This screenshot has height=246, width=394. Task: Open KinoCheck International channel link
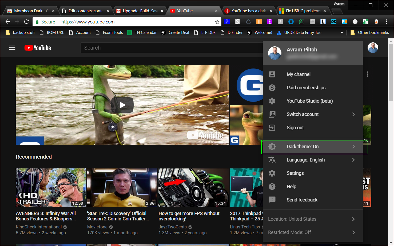pyautogui.click(x=39, y=227)
